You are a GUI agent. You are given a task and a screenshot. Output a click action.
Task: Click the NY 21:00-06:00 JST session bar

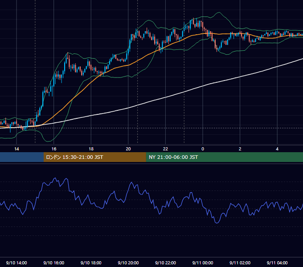pyautogui.click(x=224, y=157)
